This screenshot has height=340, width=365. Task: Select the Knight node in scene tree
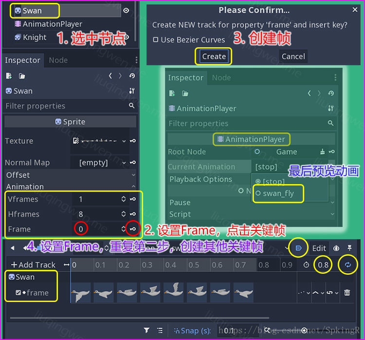coord(31,38)
